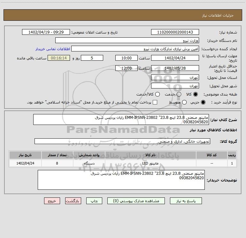Click مشاهده مدارک پیوستی (0) button
This screenshot has width=246, height=238.
[136, 201]
